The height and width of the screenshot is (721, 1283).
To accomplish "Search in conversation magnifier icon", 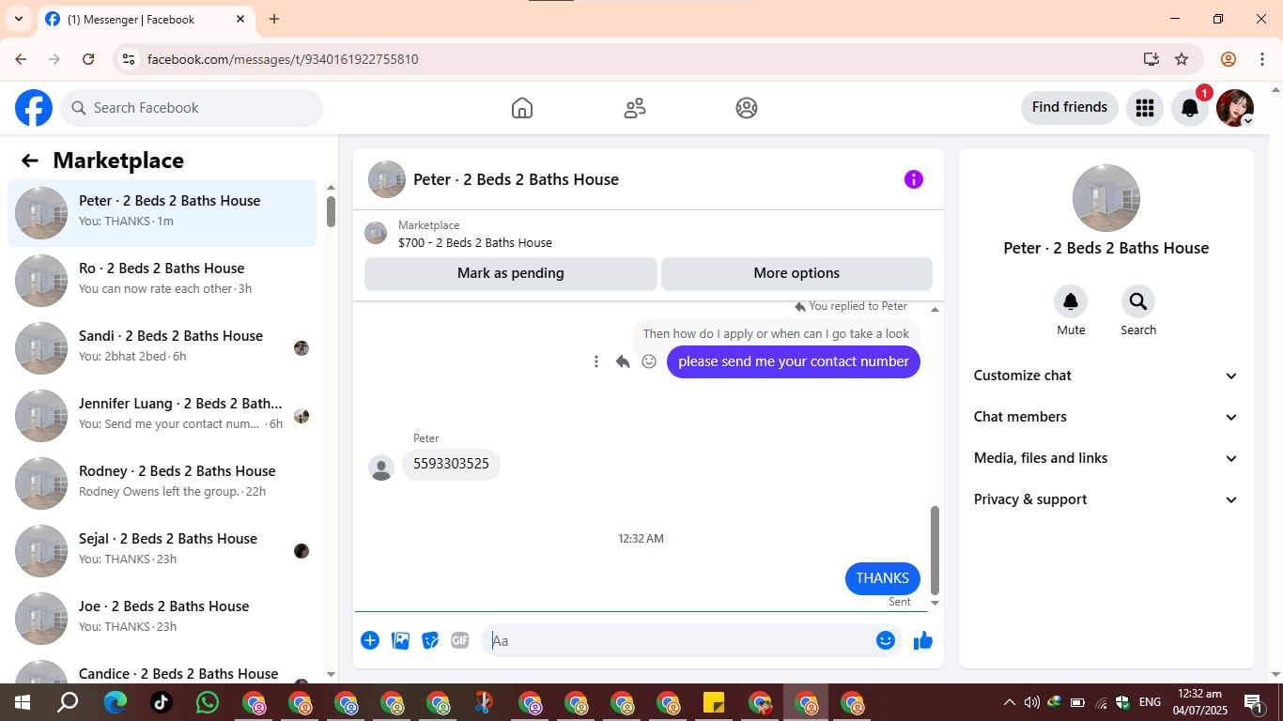I will click(1138, 301).
